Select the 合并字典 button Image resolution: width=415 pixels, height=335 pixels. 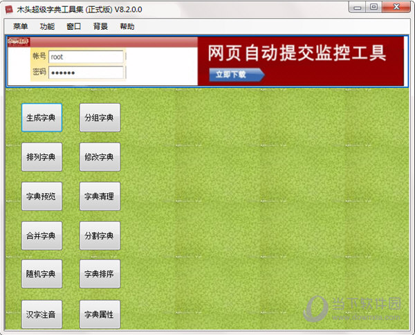41,236
